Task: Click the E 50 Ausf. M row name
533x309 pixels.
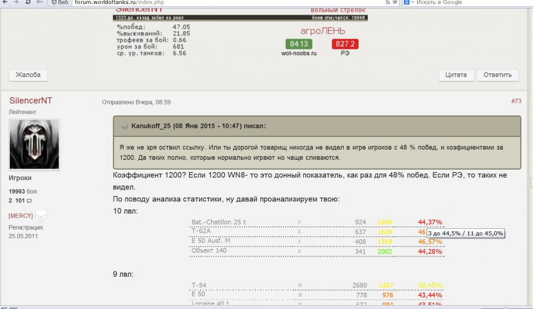Action: 211,241
